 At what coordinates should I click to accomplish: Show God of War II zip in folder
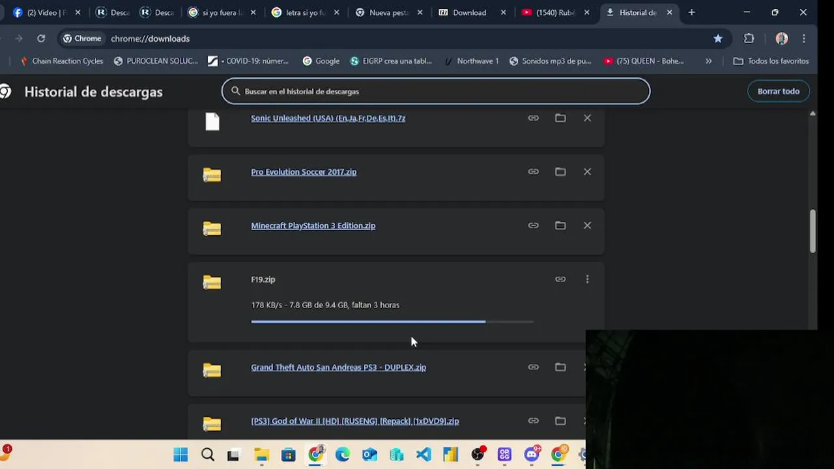point(560,421)
